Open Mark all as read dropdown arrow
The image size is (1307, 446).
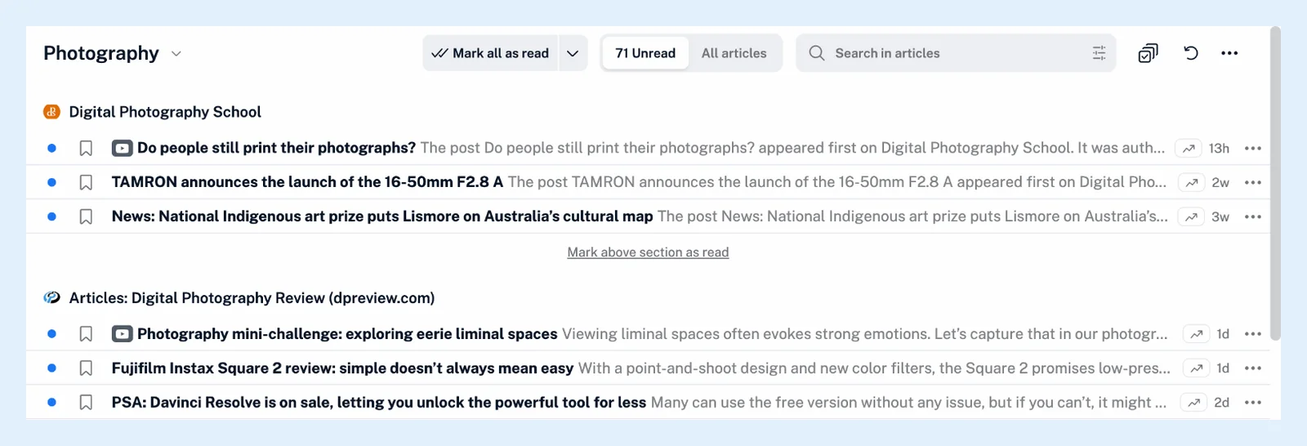(x=573, y=53)
